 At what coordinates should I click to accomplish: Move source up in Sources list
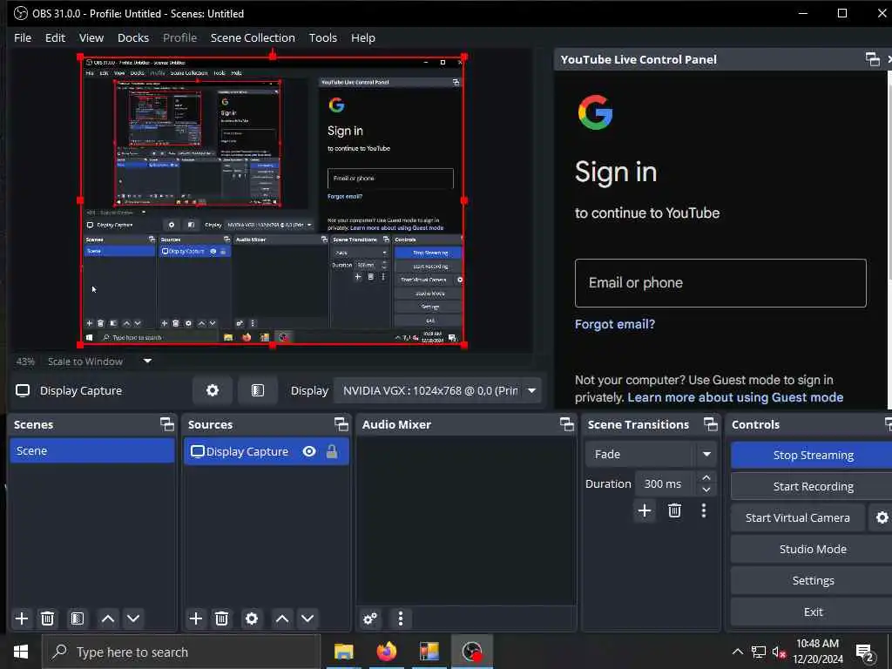[x=282, y=618]
